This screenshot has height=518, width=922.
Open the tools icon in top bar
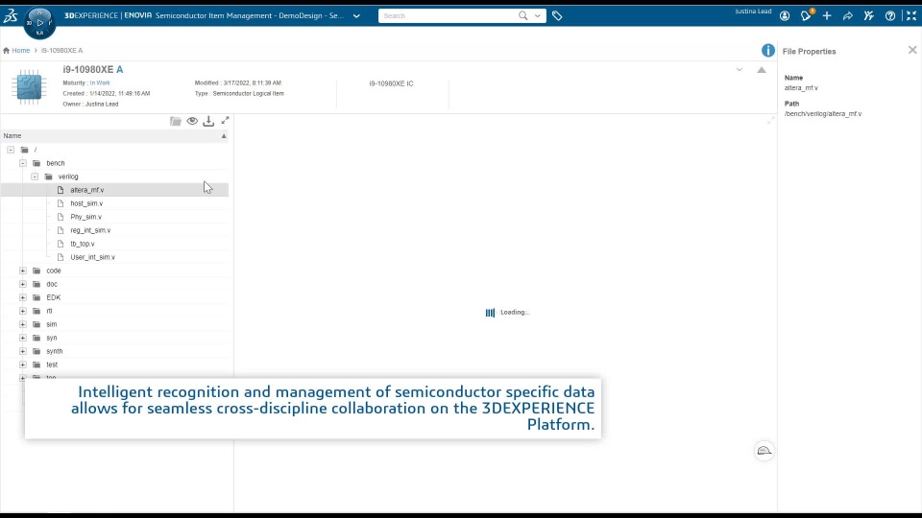(x=868, y=16)
